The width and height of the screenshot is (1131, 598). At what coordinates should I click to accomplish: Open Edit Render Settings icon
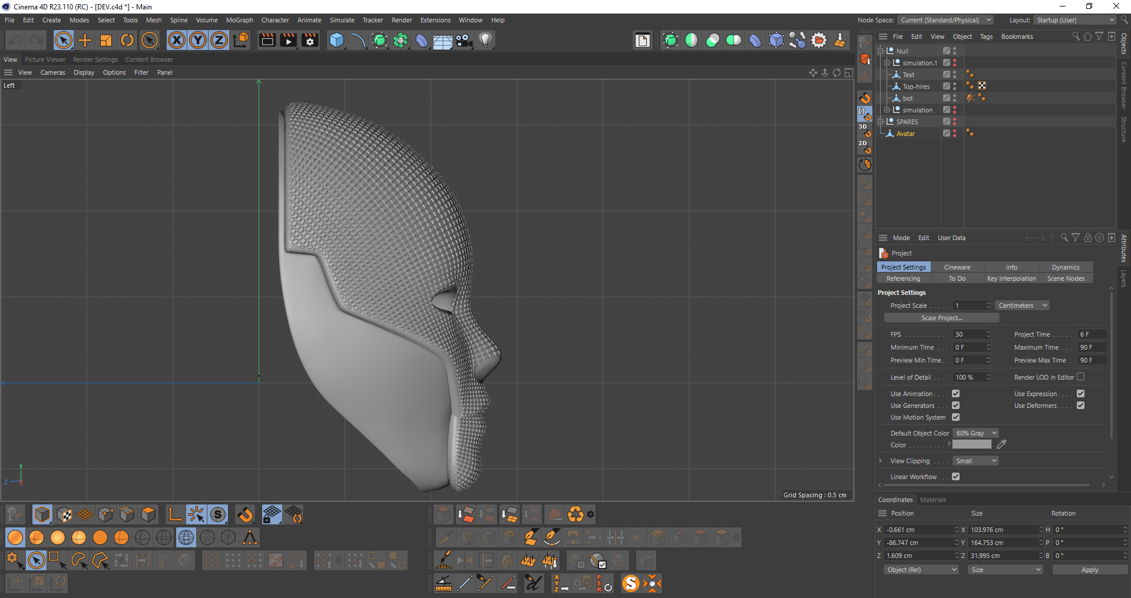point(310,40)
